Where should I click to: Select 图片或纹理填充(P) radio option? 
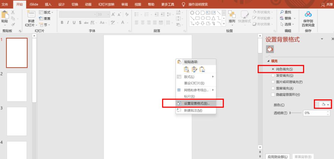[273, 82]
